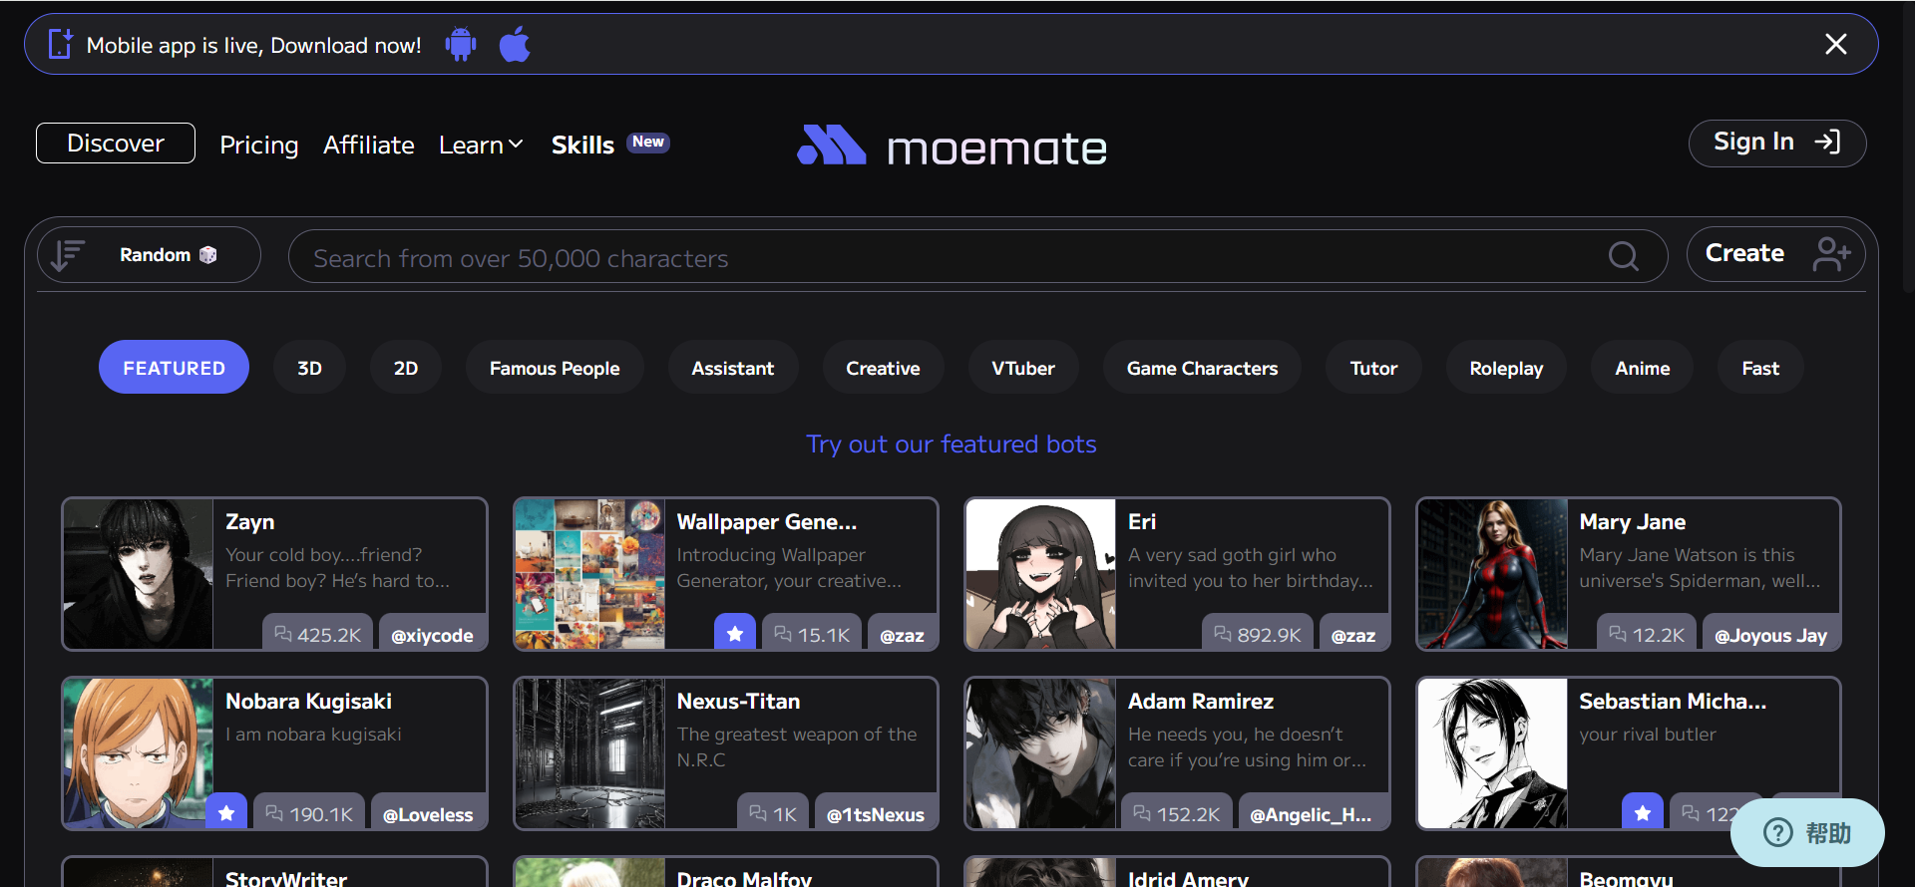Image resolution: width=1915 pixels, height=887 pixels.
Task: Filter by Tutor category
Action: (x=1373, y=367)
